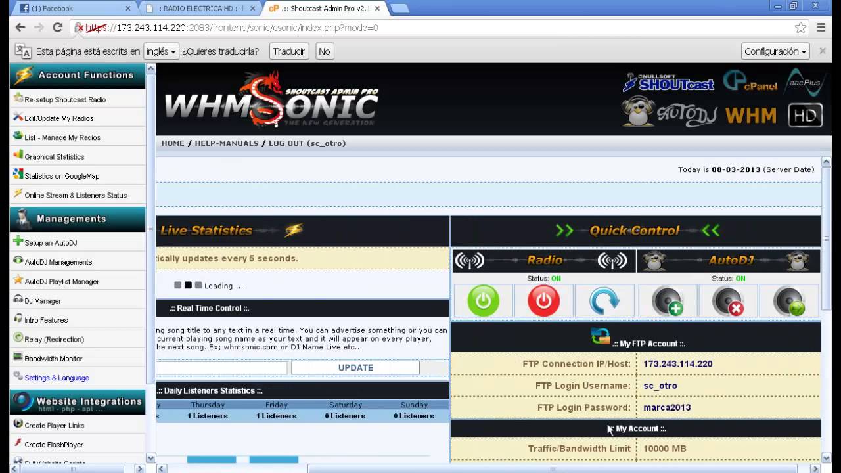Open HELP-MANUALS in the navigation bar
The image size is (841, 473).
pos(227,143)
